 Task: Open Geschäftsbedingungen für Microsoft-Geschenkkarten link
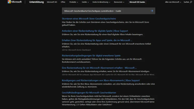pyautogui.click(x=89, y=92)
